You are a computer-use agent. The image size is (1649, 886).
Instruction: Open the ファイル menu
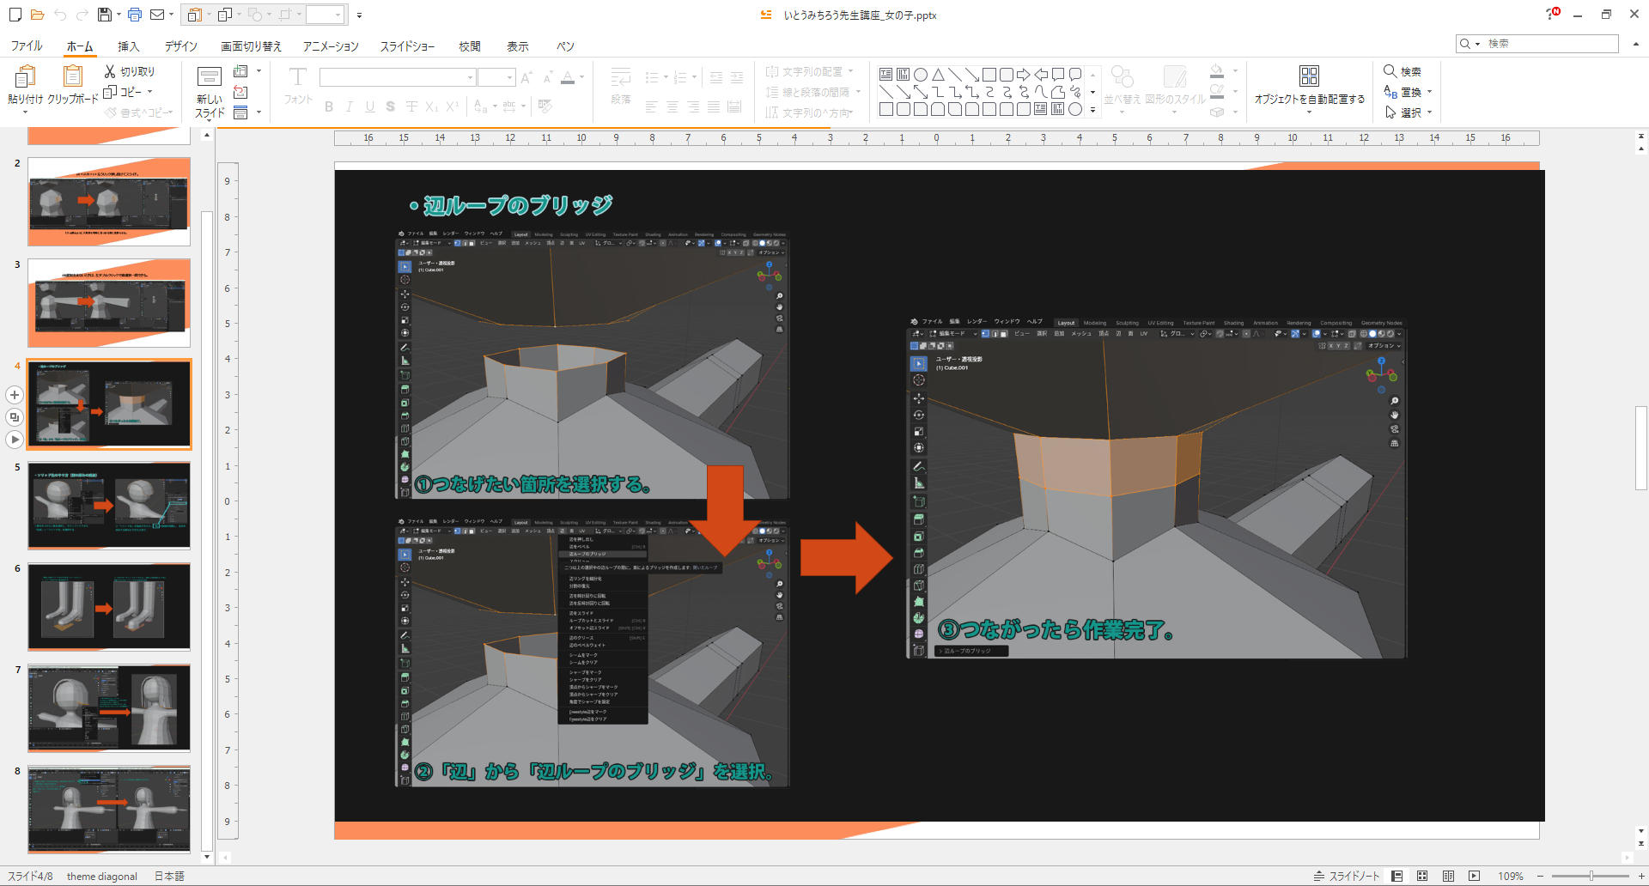[27, 46]
